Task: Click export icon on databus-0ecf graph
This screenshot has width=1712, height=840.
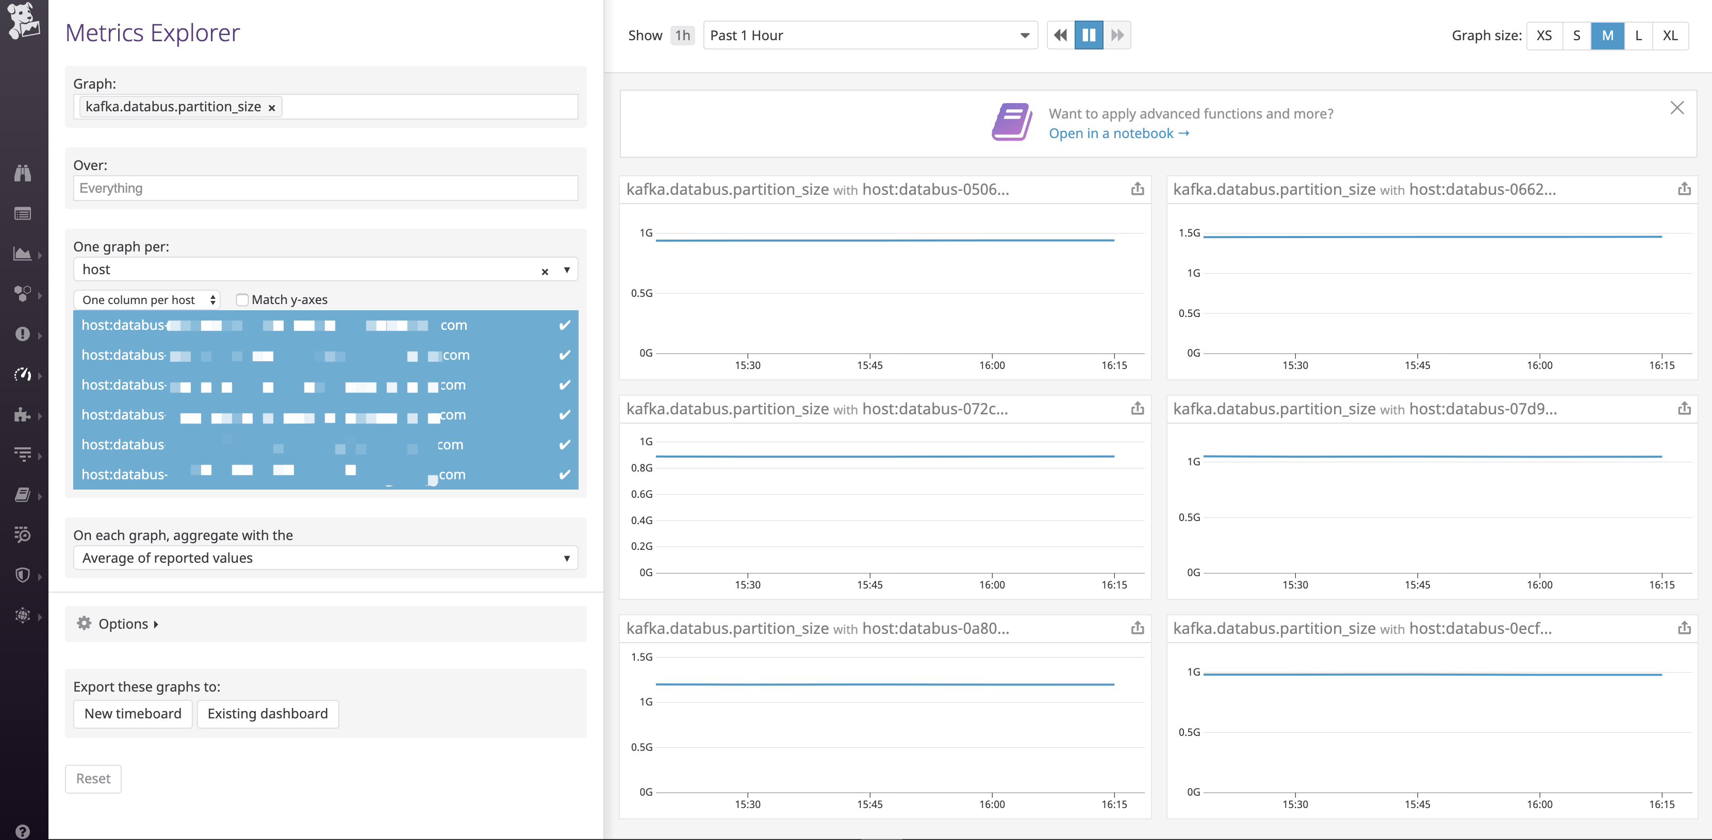Action: [1684, 628]
